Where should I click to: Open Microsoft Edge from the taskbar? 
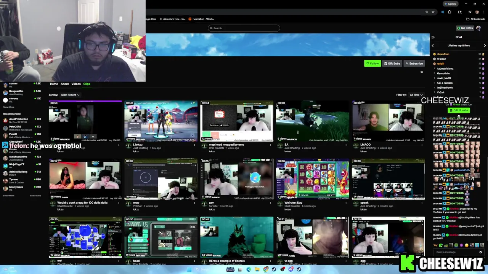(249, 269)
